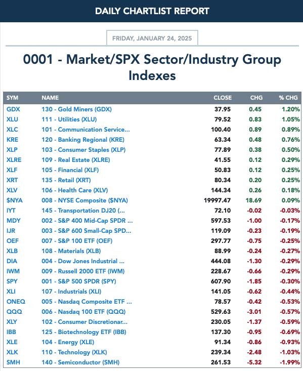This screenshot has height=371, width=303.
Task: Click the IBB symbol link
Action: pyautogui.click(x=11, y=332)
